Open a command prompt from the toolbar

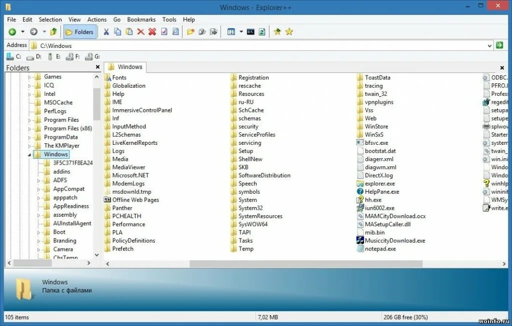(250, 31)
